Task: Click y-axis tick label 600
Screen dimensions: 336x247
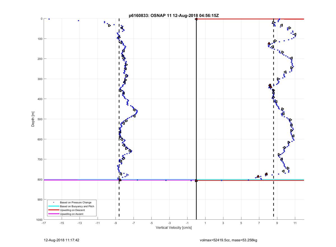Action: (40, 139)
